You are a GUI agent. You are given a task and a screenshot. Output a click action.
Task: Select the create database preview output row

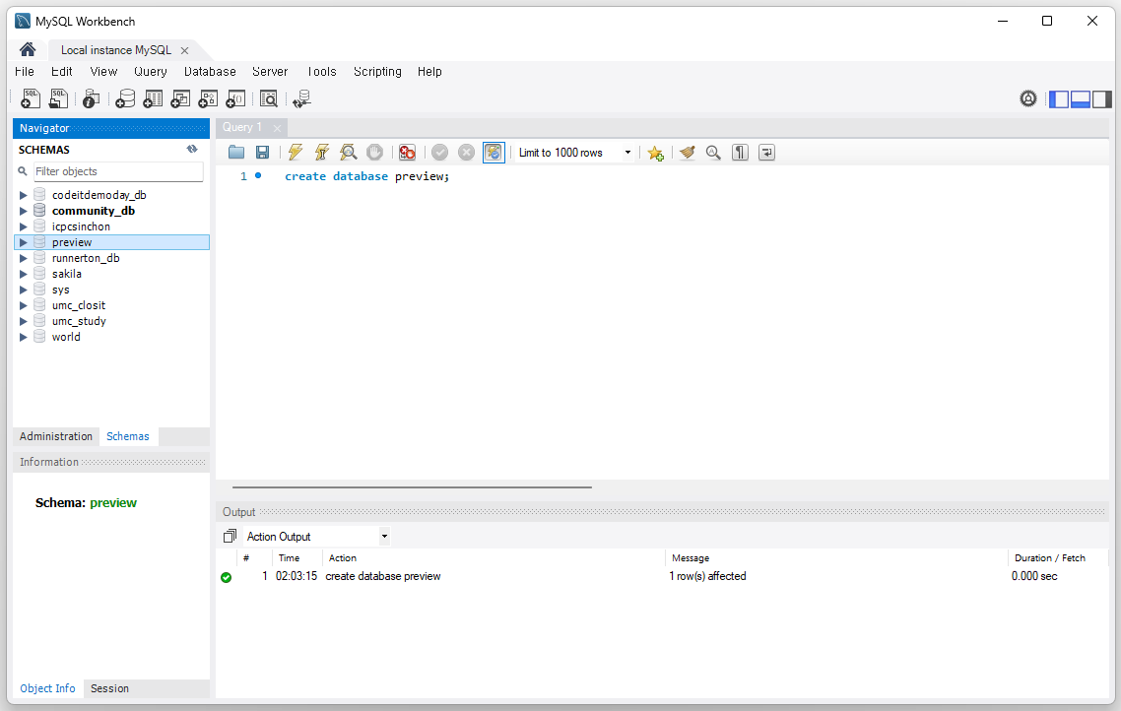(664, 576)
